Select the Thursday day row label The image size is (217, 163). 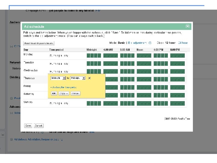click(29, 78)
